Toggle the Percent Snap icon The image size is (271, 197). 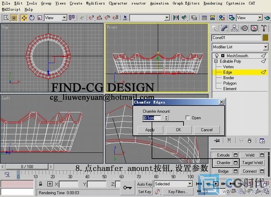click(x=107, y=17)
